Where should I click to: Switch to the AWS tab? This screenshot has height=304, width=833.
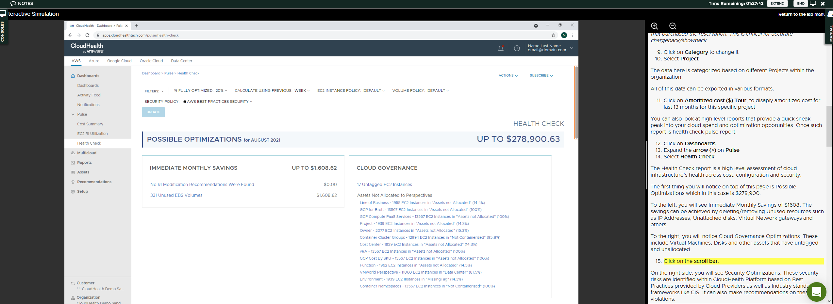click(76, 61)
